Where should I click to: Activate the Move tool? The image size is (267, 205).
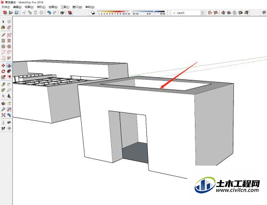click(x=3, y=65)
